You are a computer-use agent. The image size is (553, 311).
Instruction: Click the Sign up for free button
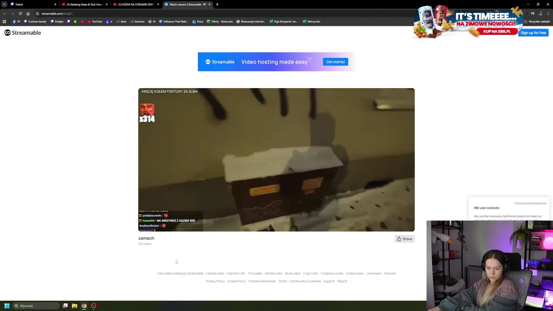click(x=533, y=33)
